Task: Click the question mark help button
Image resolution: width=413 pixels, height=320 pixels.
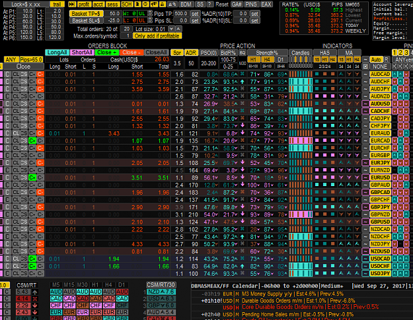Action: coord(209,4)
